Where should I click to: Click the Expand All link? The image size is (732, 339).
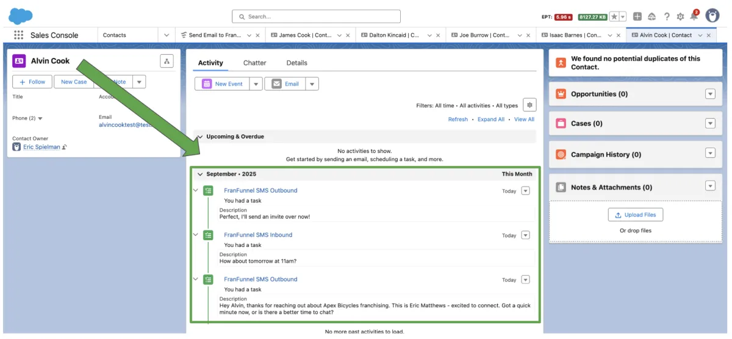(x=491, y=120)
